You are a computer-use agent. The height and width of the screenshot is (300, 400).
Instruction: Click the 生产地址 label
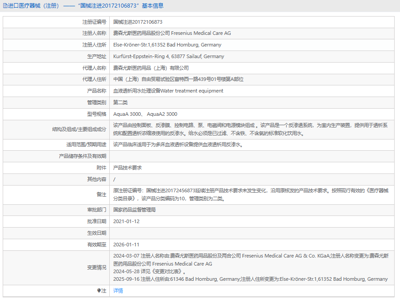[x=96, y=56]
